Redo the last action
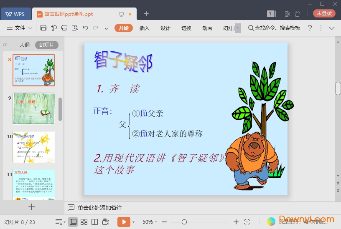 tap(95, 28)
